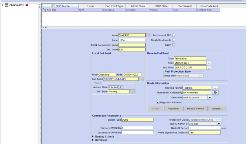Select the Test SNC row in table
The image size is (247, 145).
[131, 10]
